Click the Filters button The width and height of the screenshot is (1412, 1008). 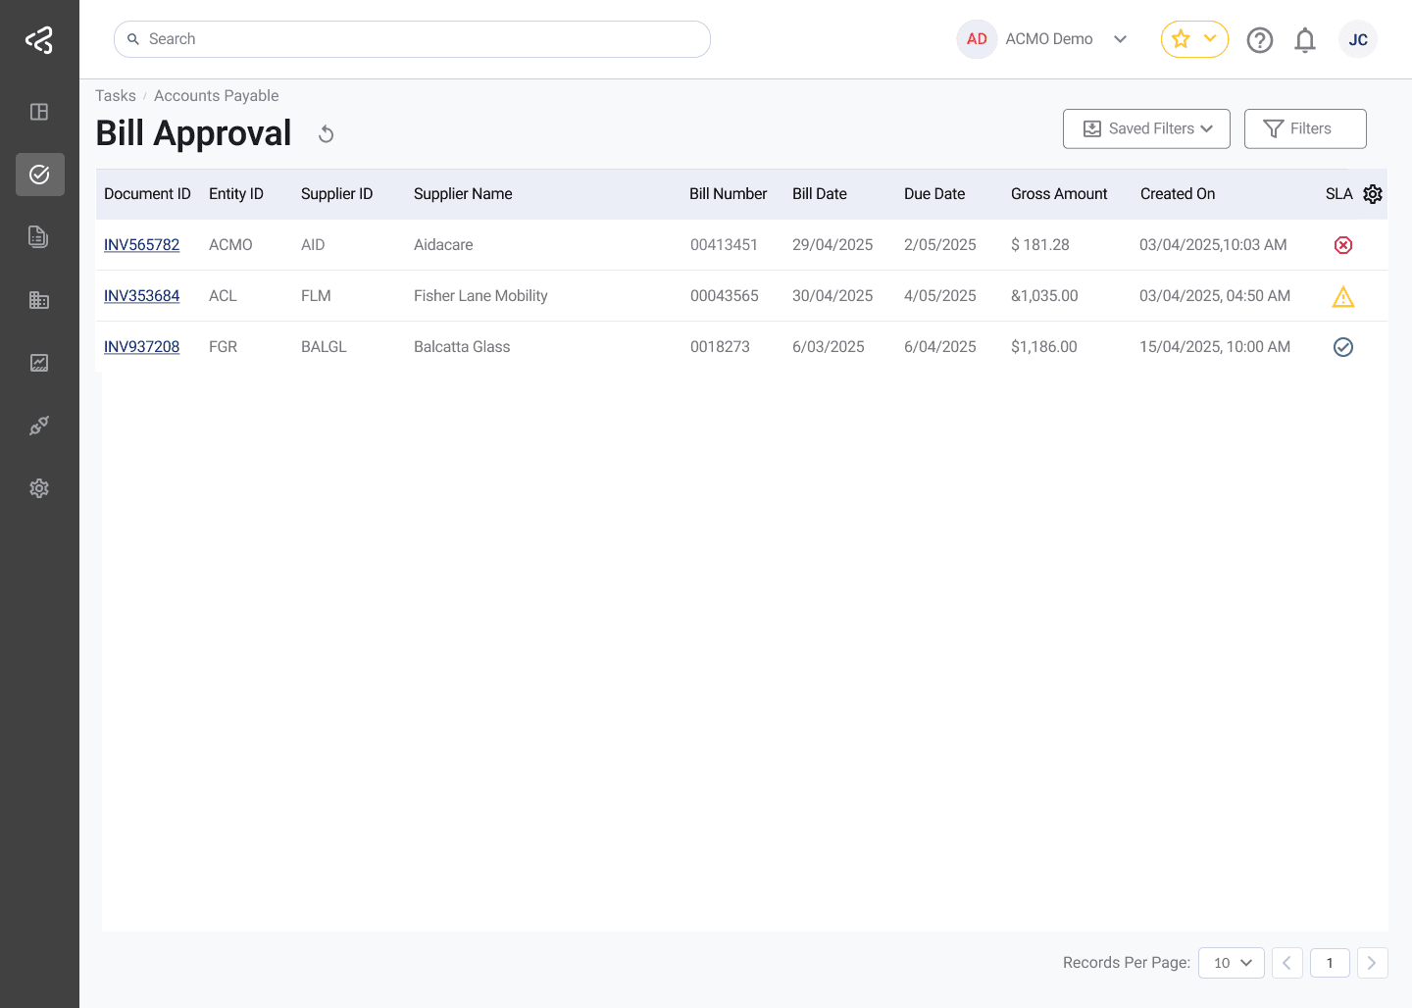coord(1305,128)
